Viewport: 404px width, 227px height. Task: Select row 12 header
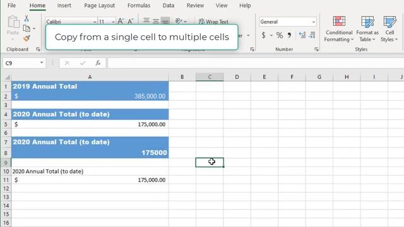point(6,189)
